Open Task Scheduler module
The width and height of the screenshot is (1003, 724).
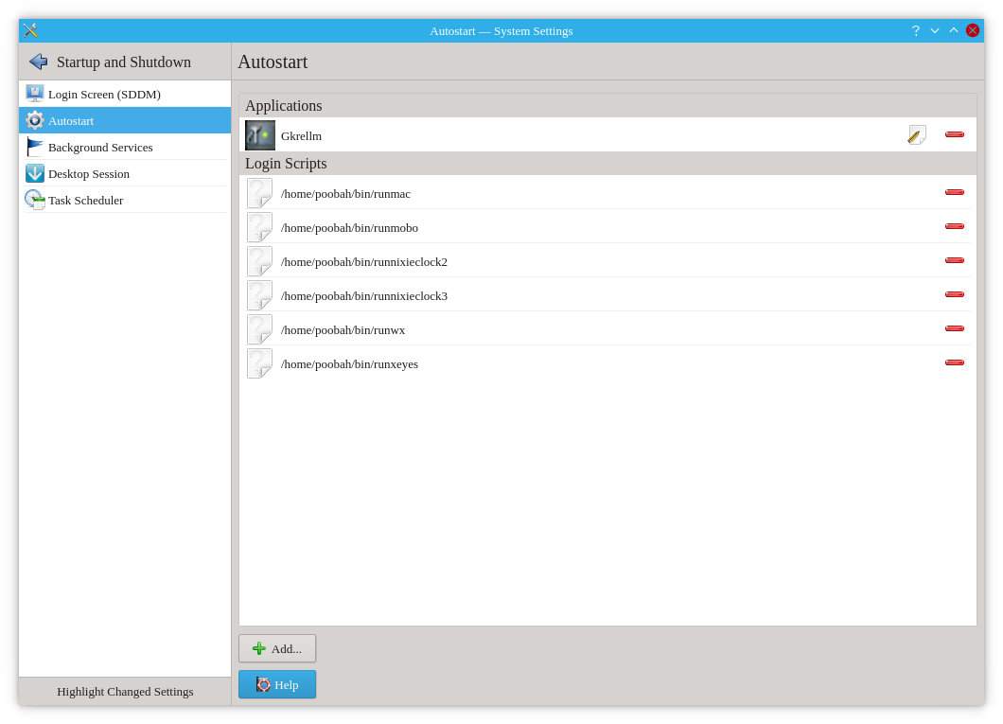coord(125,201)
